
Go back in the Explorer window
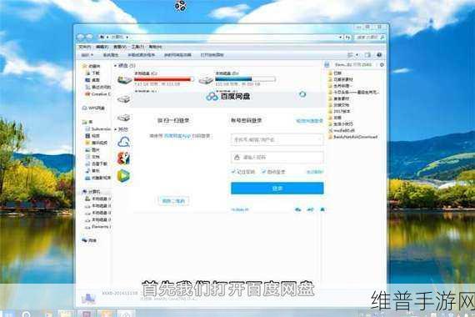tap(81, 37)
